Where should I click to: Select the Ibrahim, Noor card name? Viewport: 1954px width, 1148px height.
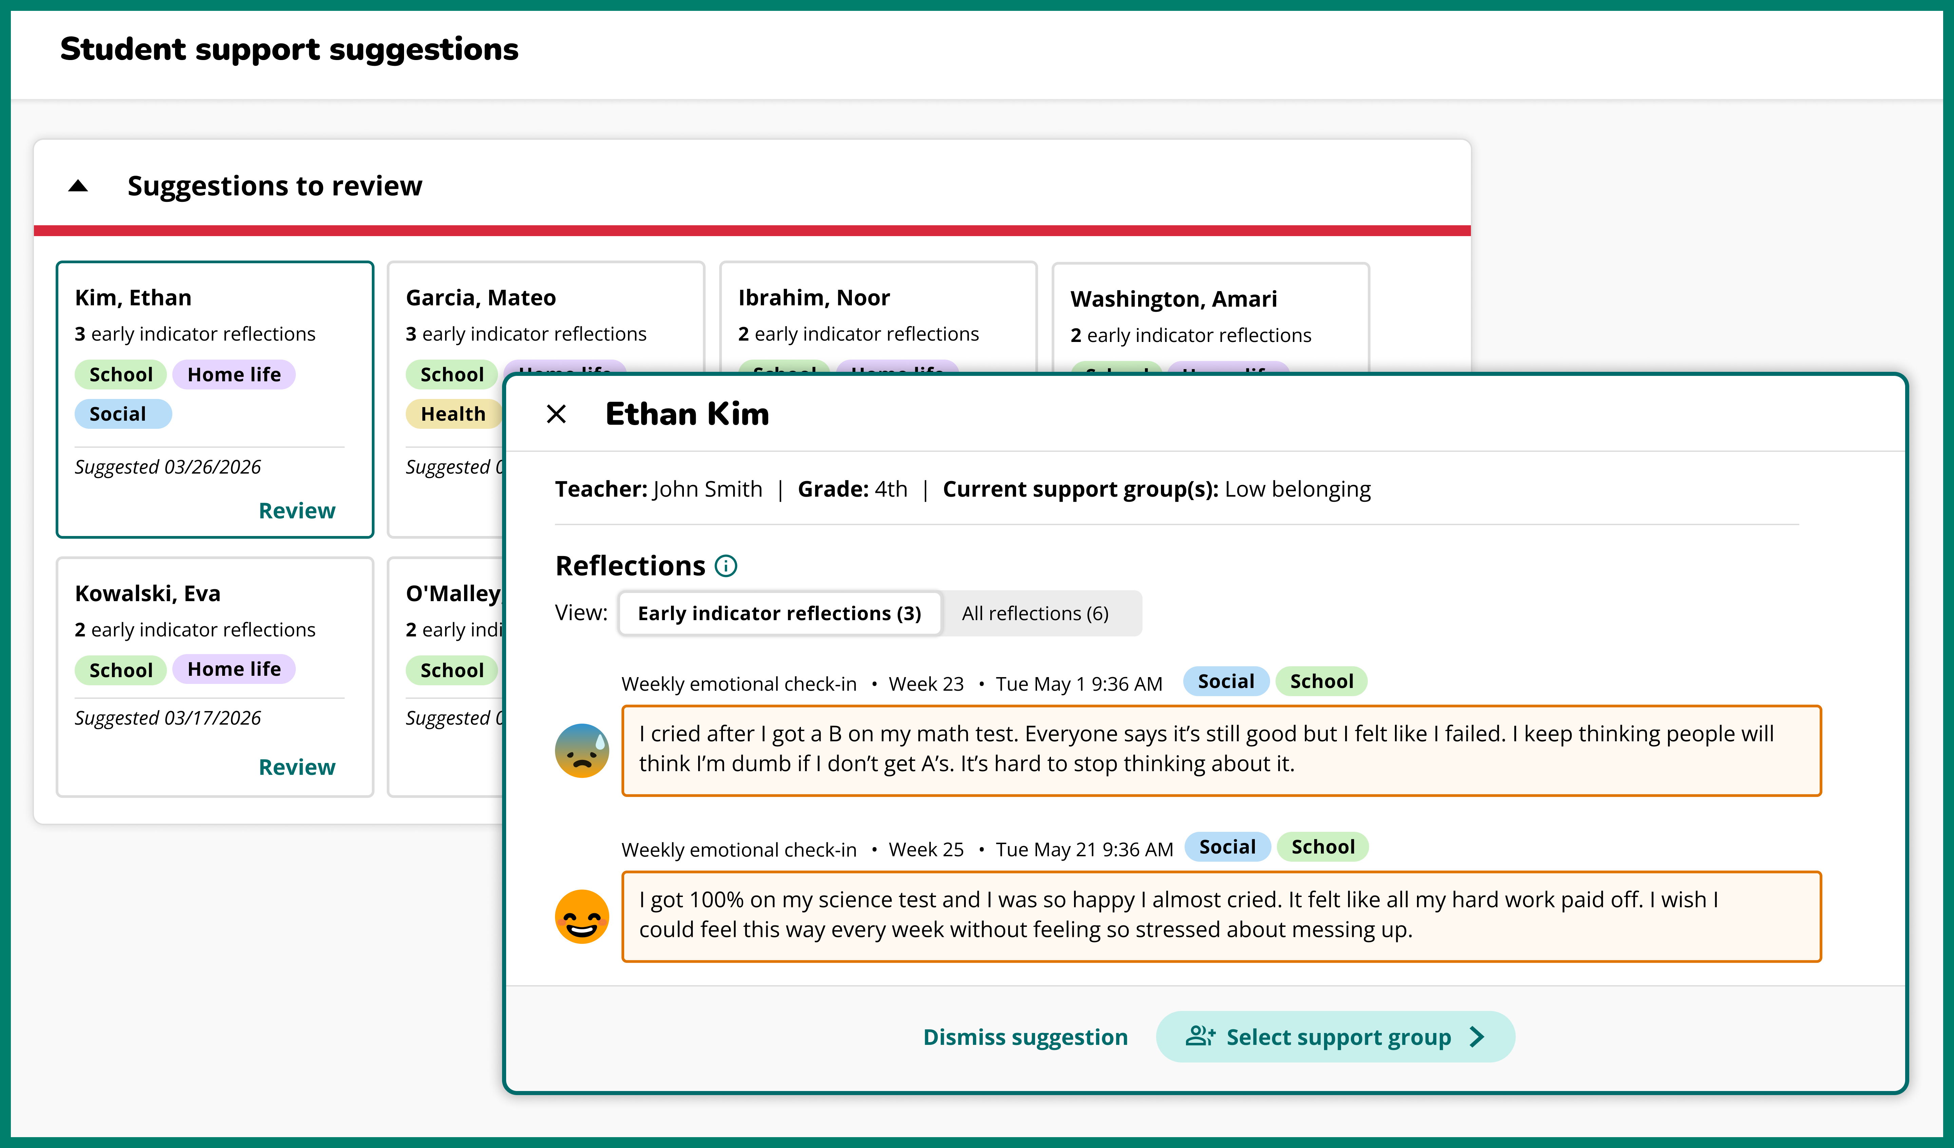814,298
